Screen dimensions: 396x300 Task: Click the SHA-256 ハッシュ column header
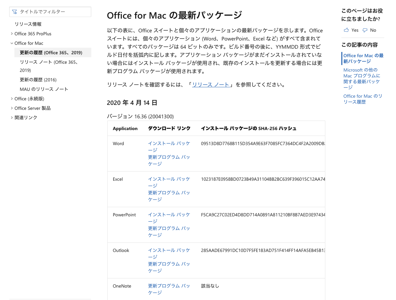click(249, 128)
